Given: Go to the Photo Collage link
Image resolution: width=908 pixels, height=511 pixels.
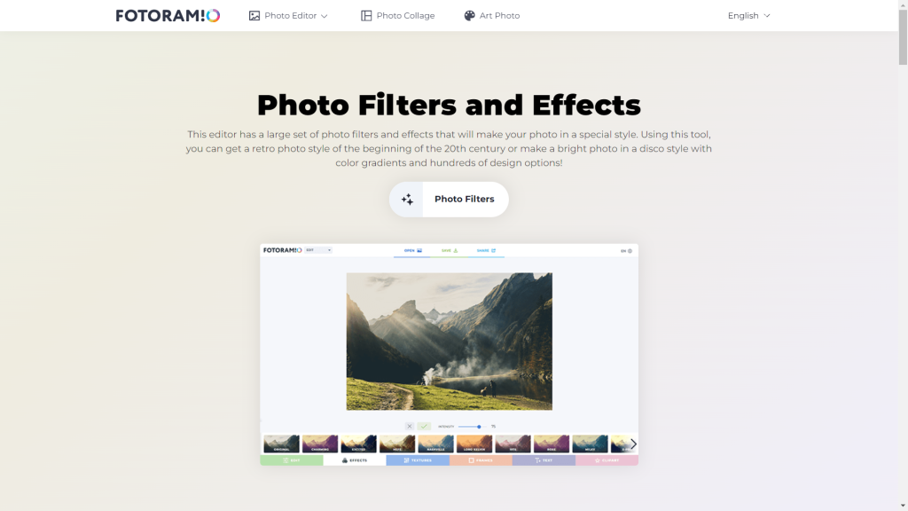Looking at the screenshot, I should point(405,16).
